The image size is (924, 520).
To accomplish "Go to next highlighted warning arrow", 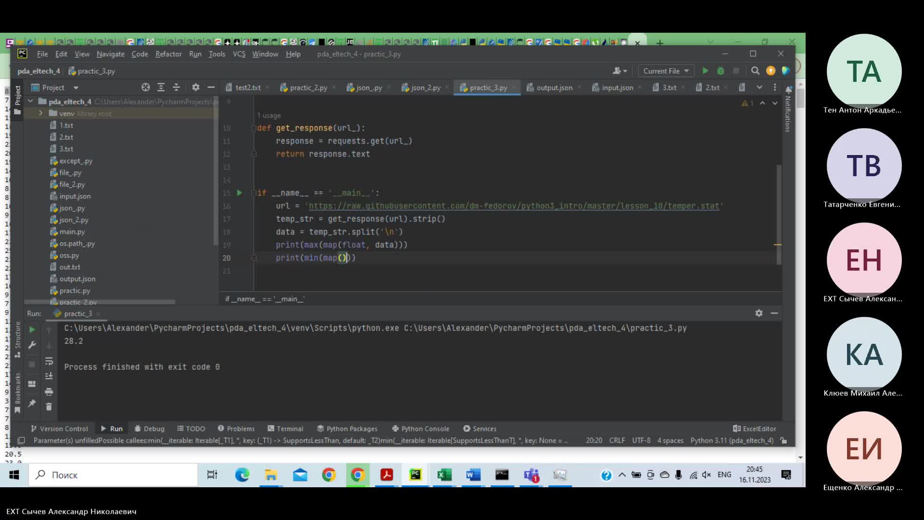I will 775,103.
